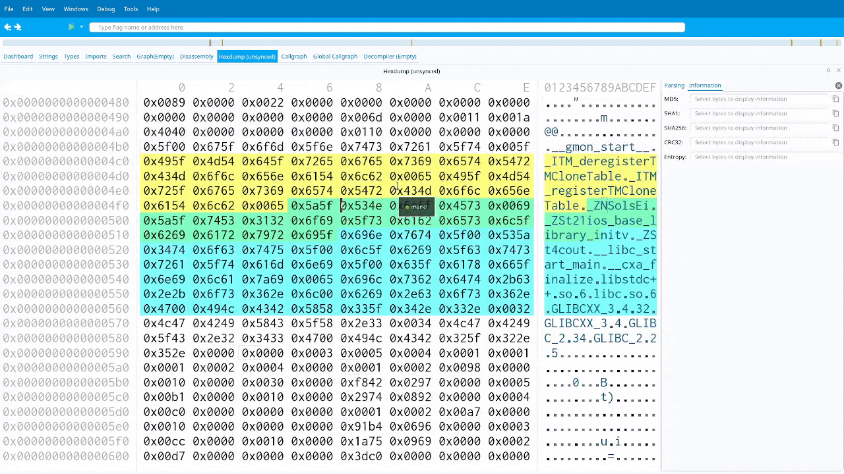Screen dimensions: 844x474
Task: Open the Windows menu
Action: coord(76,9)
